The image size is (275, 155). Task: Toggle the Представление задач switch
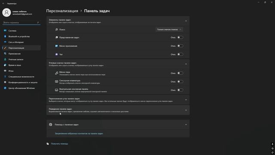180,37
